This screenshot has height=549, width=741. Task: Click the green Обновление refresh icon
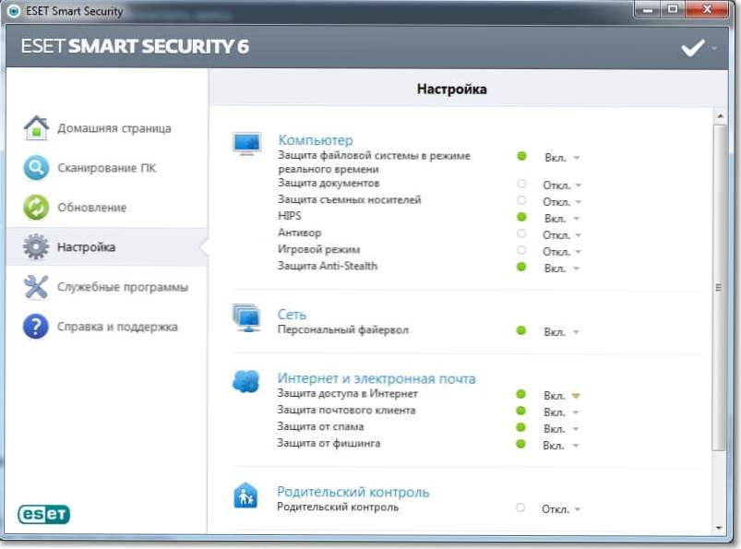36,208
